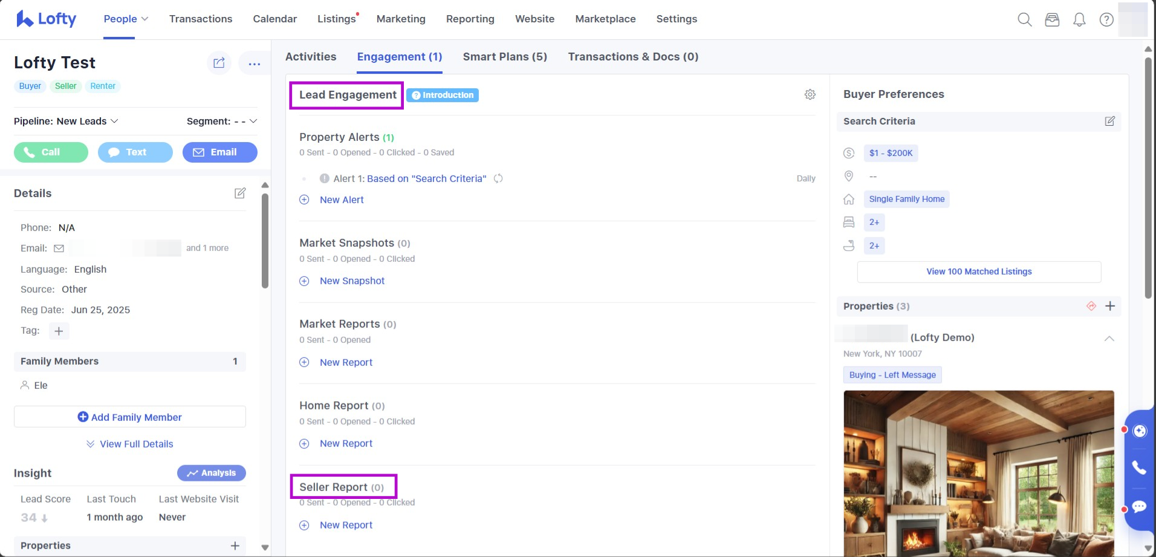Edit Details section with pencil icon
Screen dimensions: 1156x557
tap(240, 193)
